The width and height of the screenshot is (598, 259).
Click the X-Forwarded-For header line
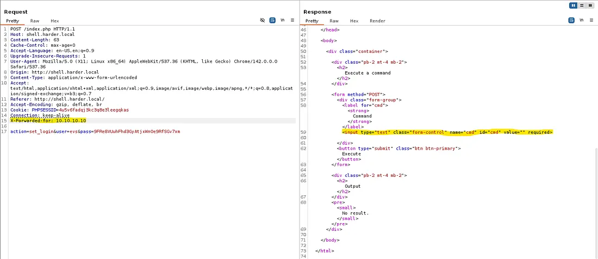48,121
